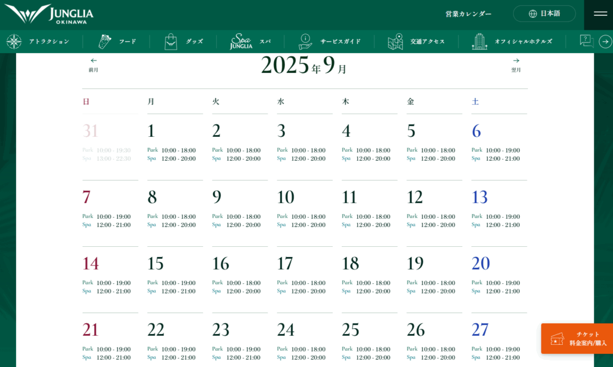Click Park hours under date 6
613x367 pixels.
click(x=496, y=150)
